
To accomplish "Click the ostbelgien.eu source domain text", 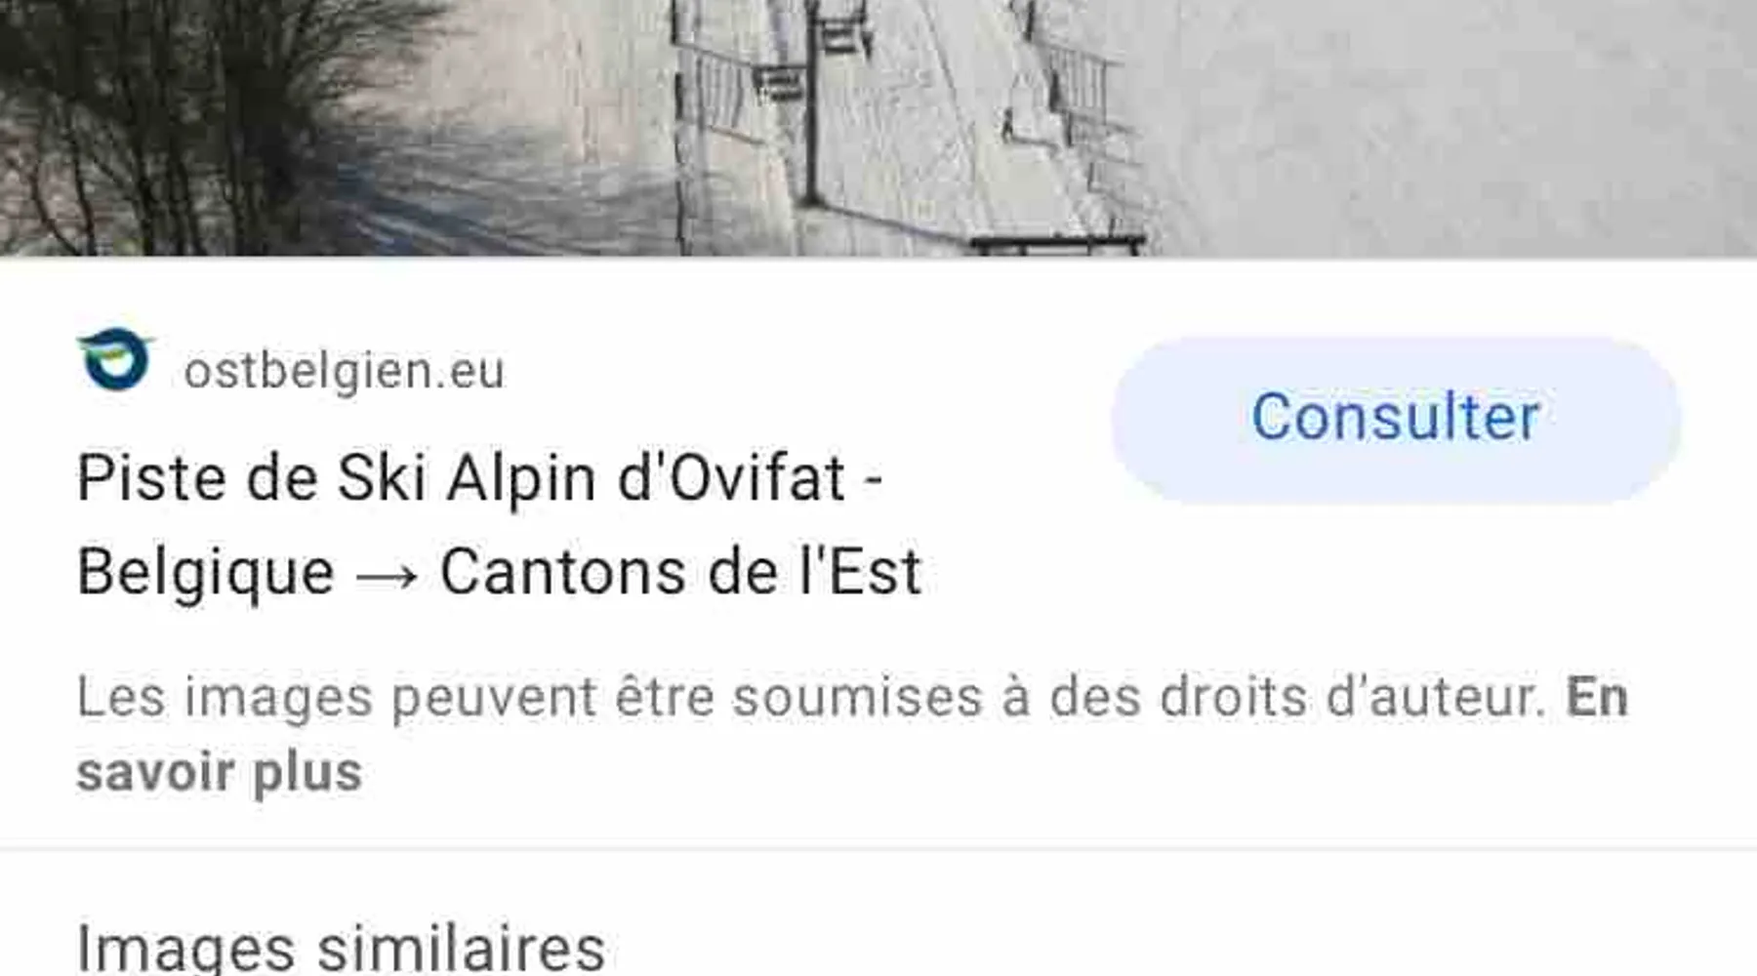I will click(x=344, y=371).
